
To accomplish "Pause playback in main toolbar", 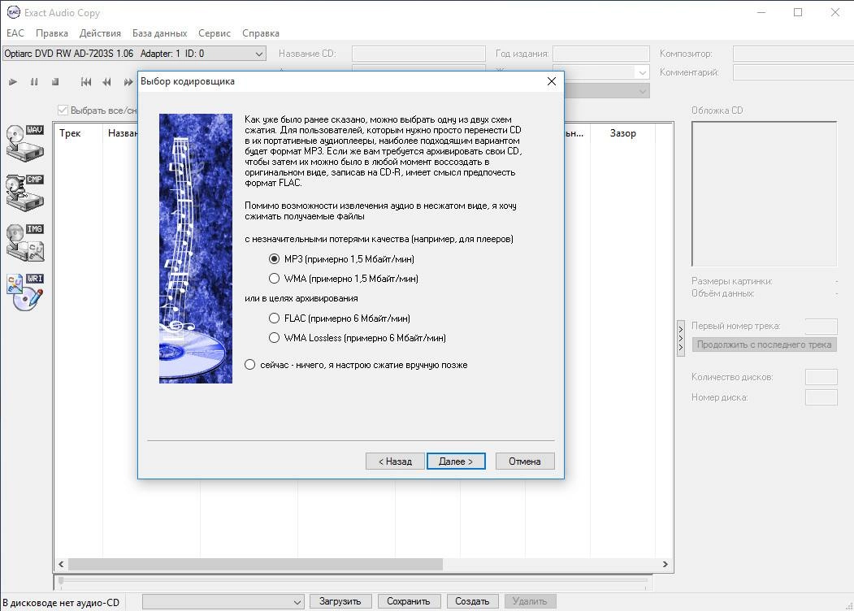I will pos(34,82).
